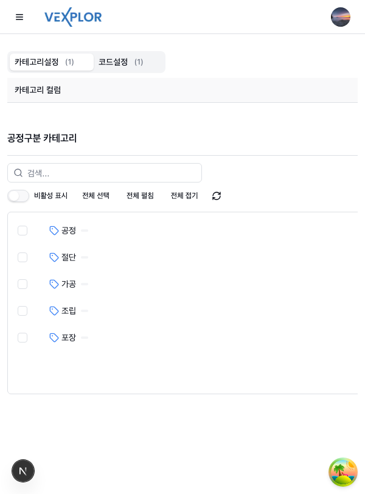The image size is (365, 494).
Task: Switch to the 카테고리설정 tab
Action: 52,62
